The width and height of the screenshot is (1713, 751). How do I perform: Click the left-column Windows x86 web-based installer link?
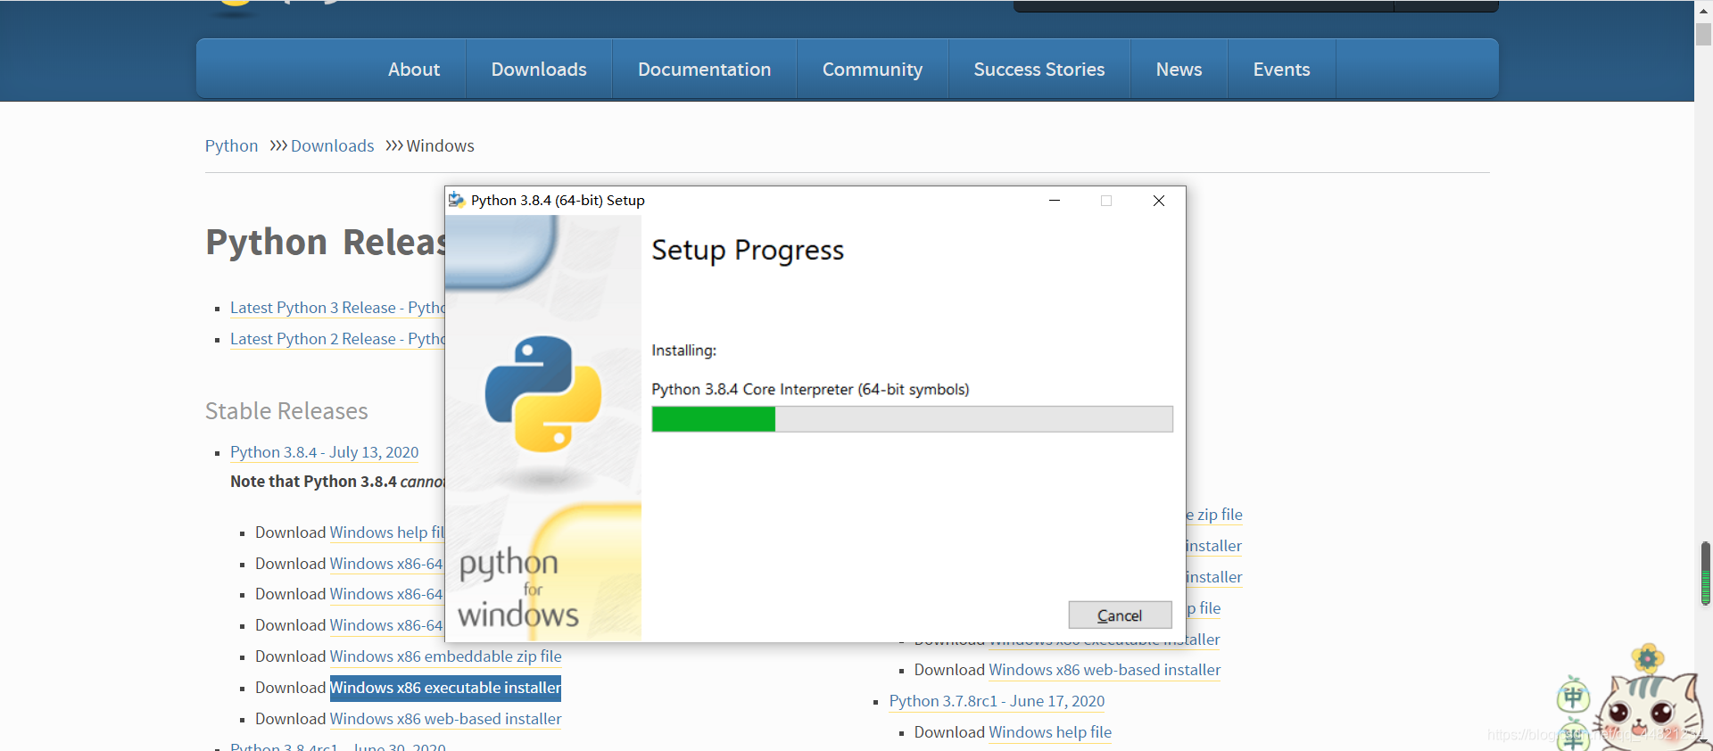click(445, 719)
